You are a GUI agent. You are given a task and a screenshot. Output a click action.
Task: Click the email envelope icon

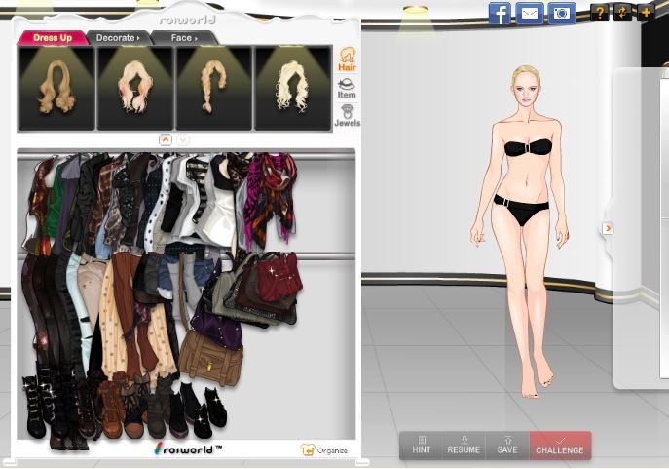(529, 14)
